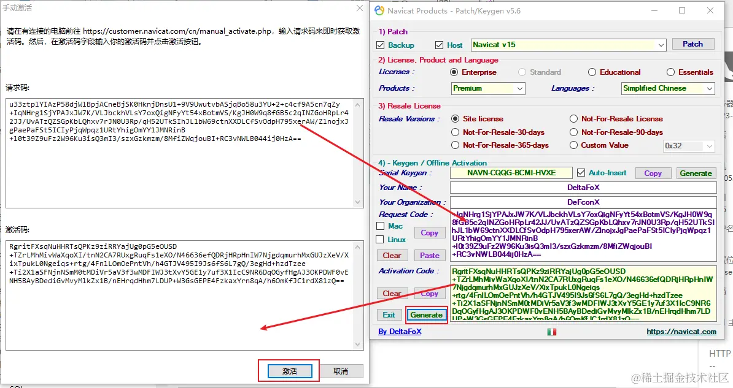
Task: Open the Products dropdown showing Premium
Action: tap(488, 88)
